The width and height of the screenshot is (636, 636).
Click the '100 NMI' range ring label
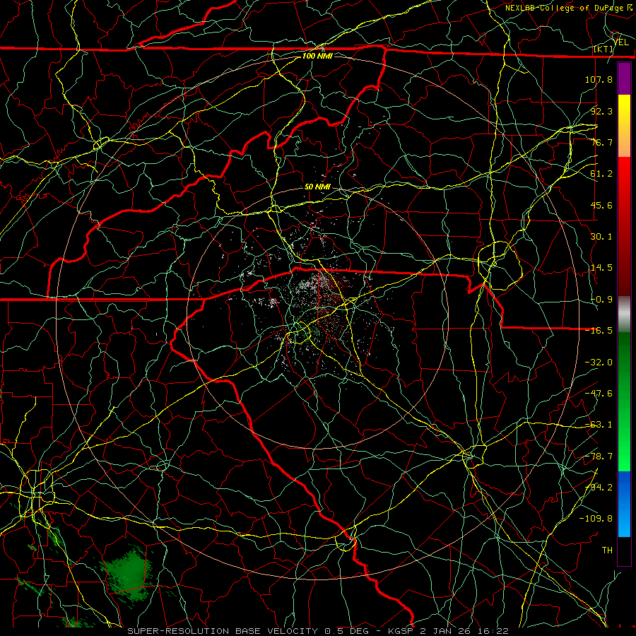317,56
